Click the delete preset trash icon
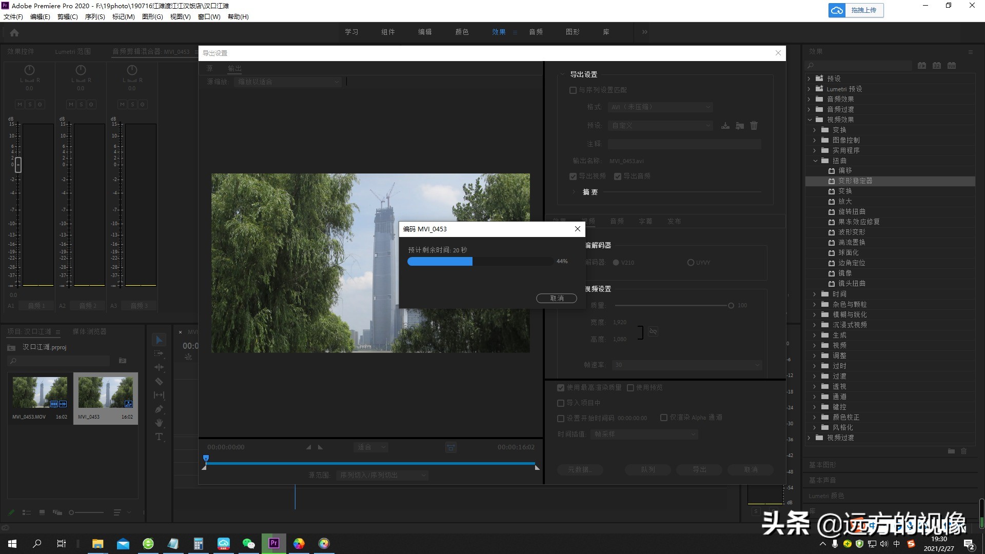 [754, 126]
